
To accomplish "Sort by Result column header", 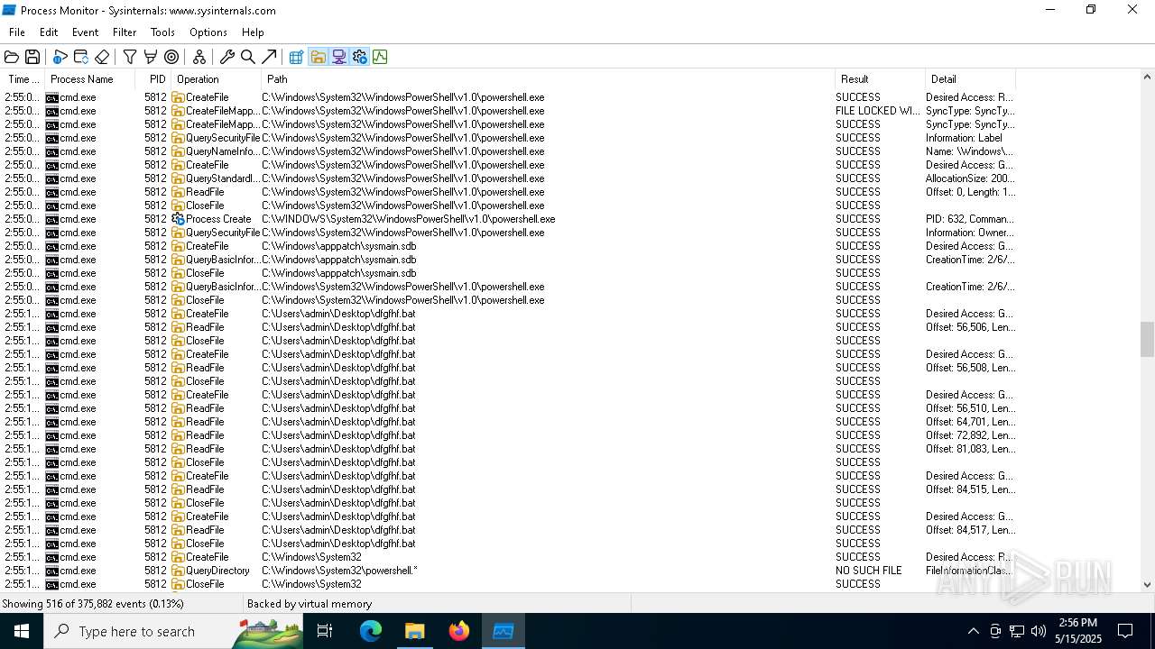I will [880, 79].
